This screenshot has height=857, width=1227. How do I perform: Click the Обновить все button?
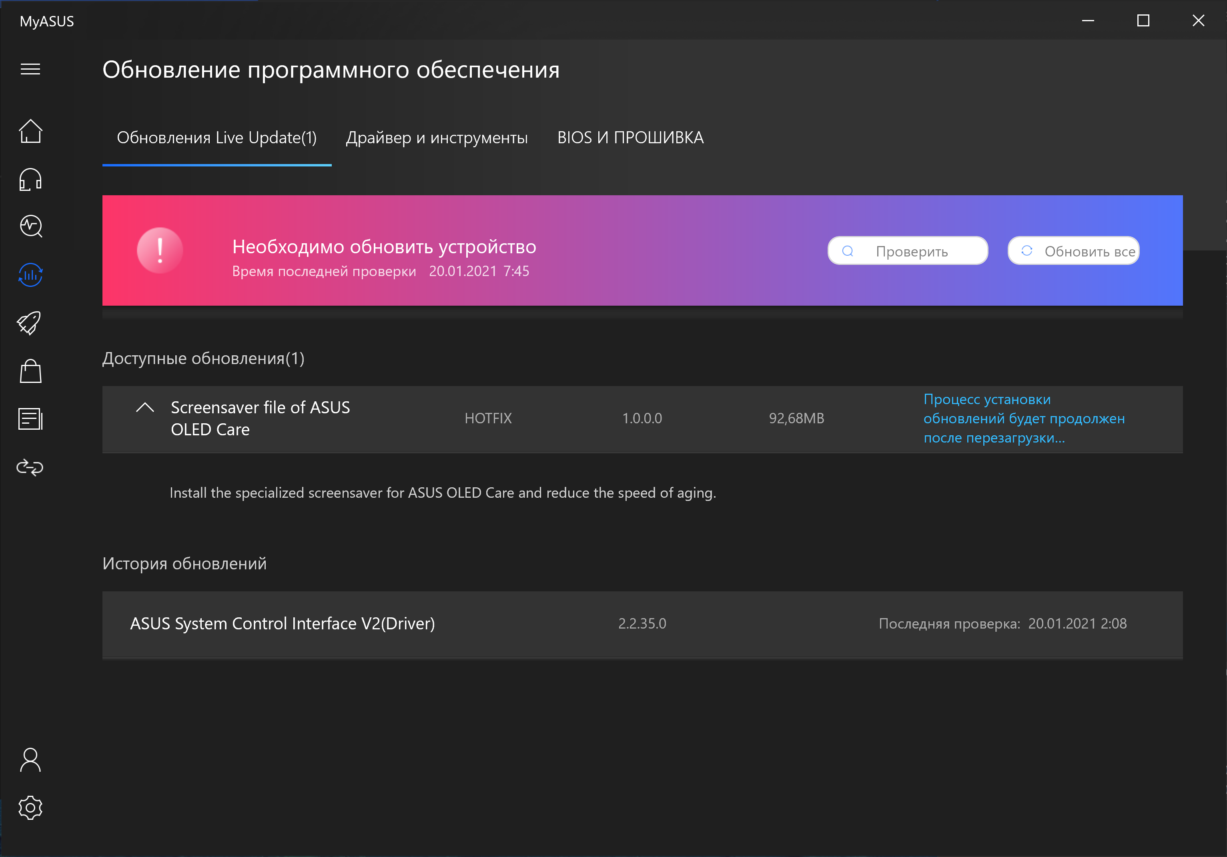point(1074,250)
